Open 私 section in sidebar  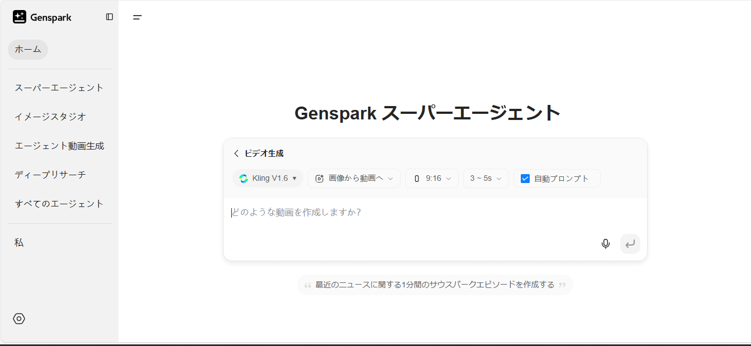point(19,243)
